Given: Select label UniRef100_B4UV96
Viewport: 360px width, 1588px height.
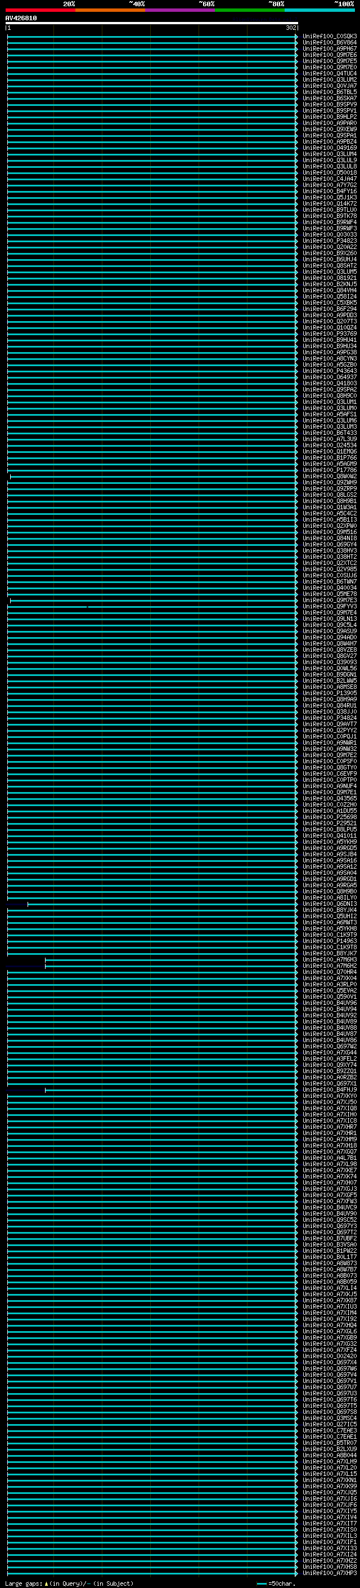Looking at the screenshot, I should coord(330,1003).
